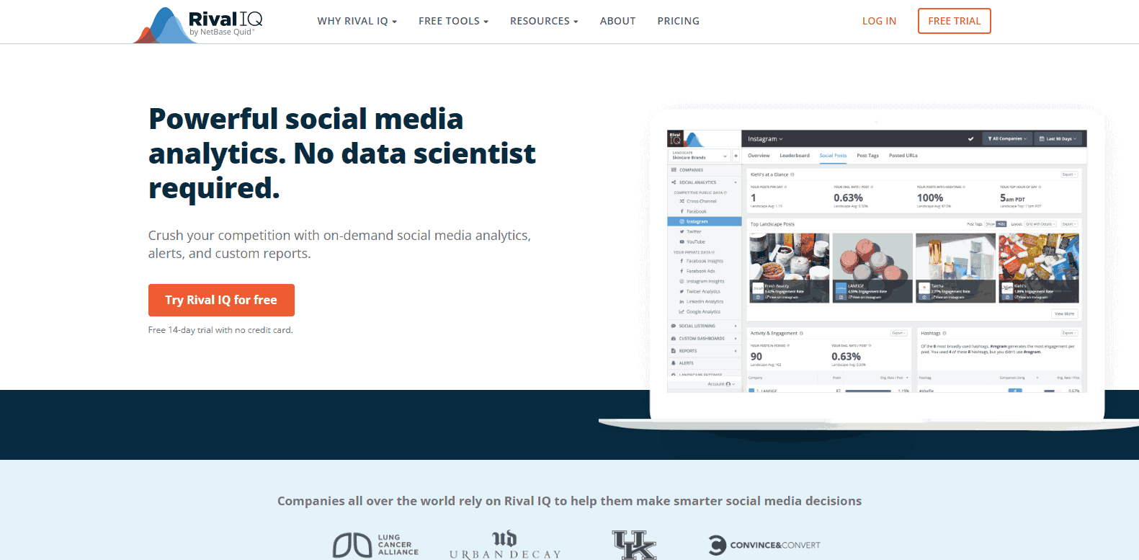The image size is (1139, 560).
Task: Open Facebook Ads in the sidebar
Action: (700, 271)
